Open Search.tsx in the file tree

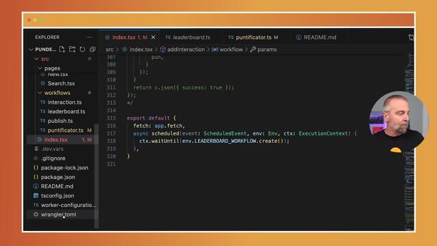[61, 83]
